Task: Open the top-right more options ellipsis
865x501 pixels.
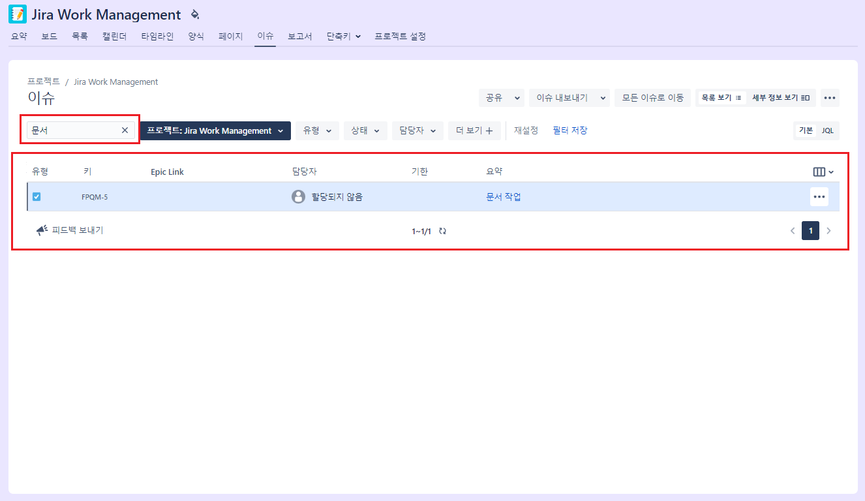Action: pyautogui.click(x=830, y=98)
